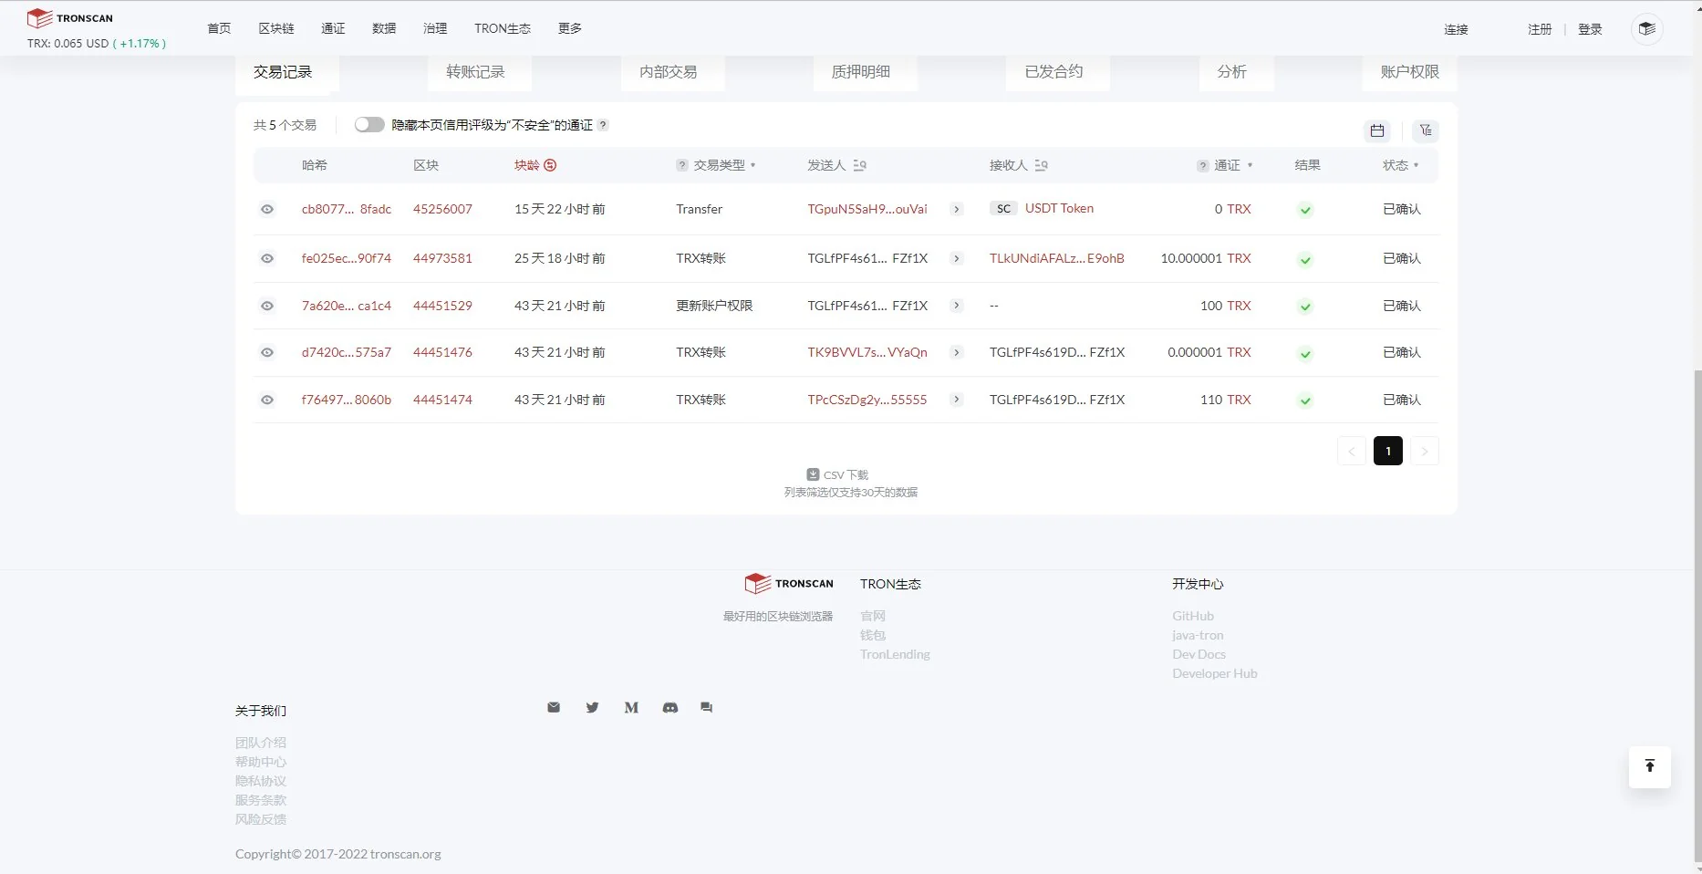
Task: Open transaction hash fe025ec...90f74 link
Action: coord(346,259)
